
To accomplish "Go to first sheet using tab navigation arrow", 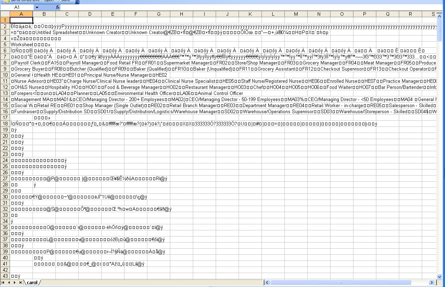I will [3, 282].
